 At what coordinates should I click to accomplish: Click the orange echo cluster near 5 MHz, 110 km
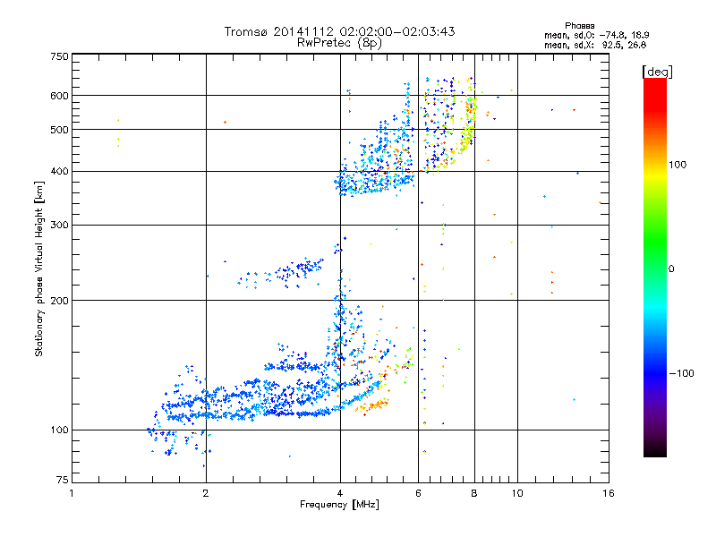(x=372, y=406)
